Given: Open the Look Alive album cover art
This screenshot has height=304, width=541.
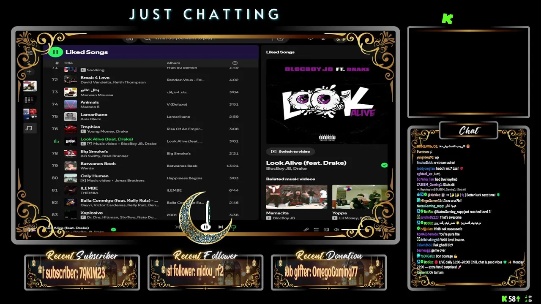Looking at the screenshot, I should (x=327, y=101).
